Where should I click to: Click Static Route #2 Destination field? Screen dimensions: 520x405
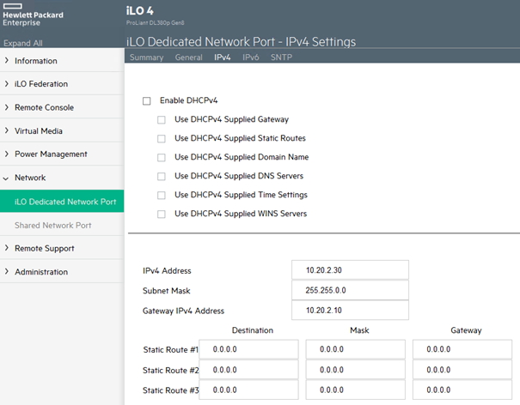click(248, 370)
